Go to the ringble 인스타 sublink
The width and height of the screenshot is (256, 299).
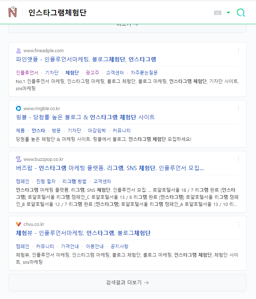pyautogui.click(x=39, y=131)
